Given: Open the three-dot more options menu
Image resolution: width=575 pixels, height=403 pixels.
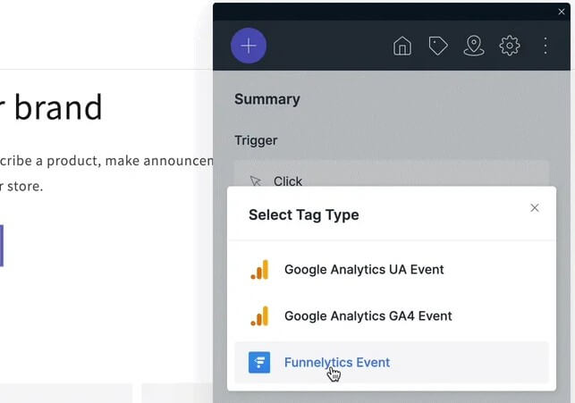Looking at the screenshot, I should pyautogui.click(x=545, y=46).
